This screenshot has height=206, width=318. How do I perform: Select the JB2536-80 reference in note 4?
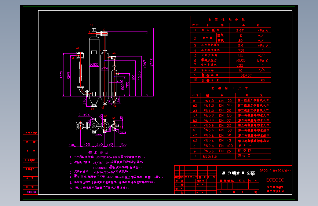116,177
